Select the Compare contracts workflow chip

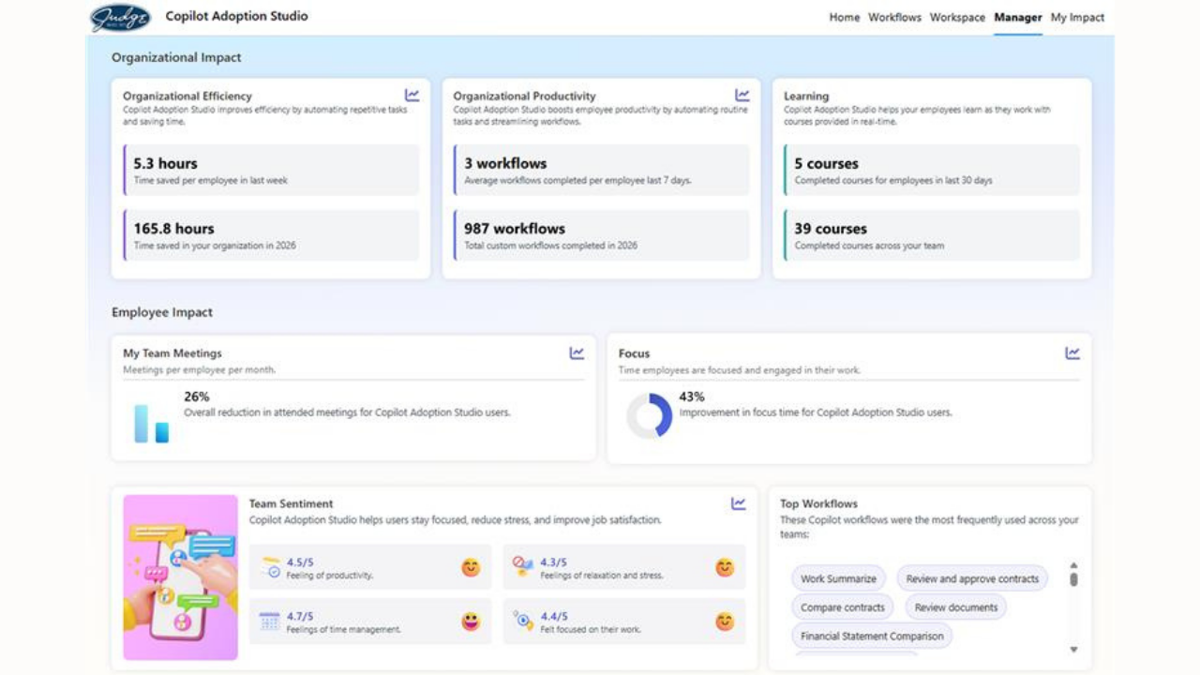(843, 607)
